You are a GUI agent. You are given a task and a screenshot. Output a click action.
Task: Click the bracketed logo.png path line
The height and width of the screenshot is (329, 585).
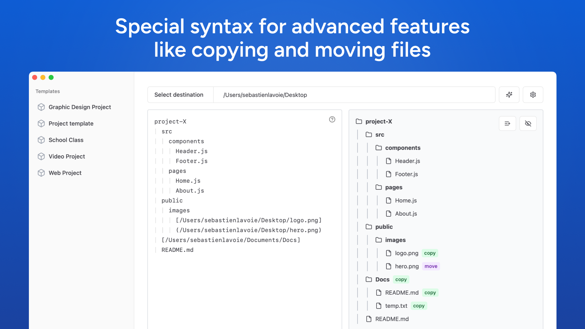click(249, 220)
